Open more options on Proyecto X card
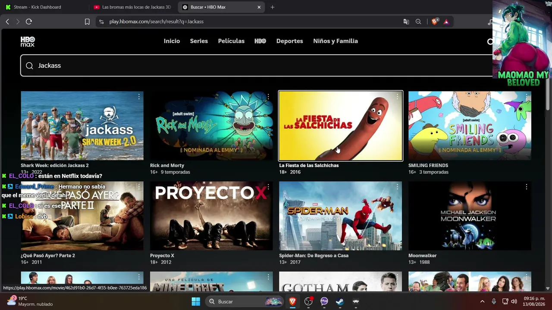 pos(268,187)
